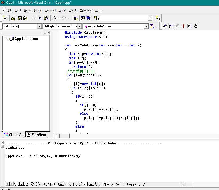Open the Window List icon

pyautogui.click(x=88, y=18)
